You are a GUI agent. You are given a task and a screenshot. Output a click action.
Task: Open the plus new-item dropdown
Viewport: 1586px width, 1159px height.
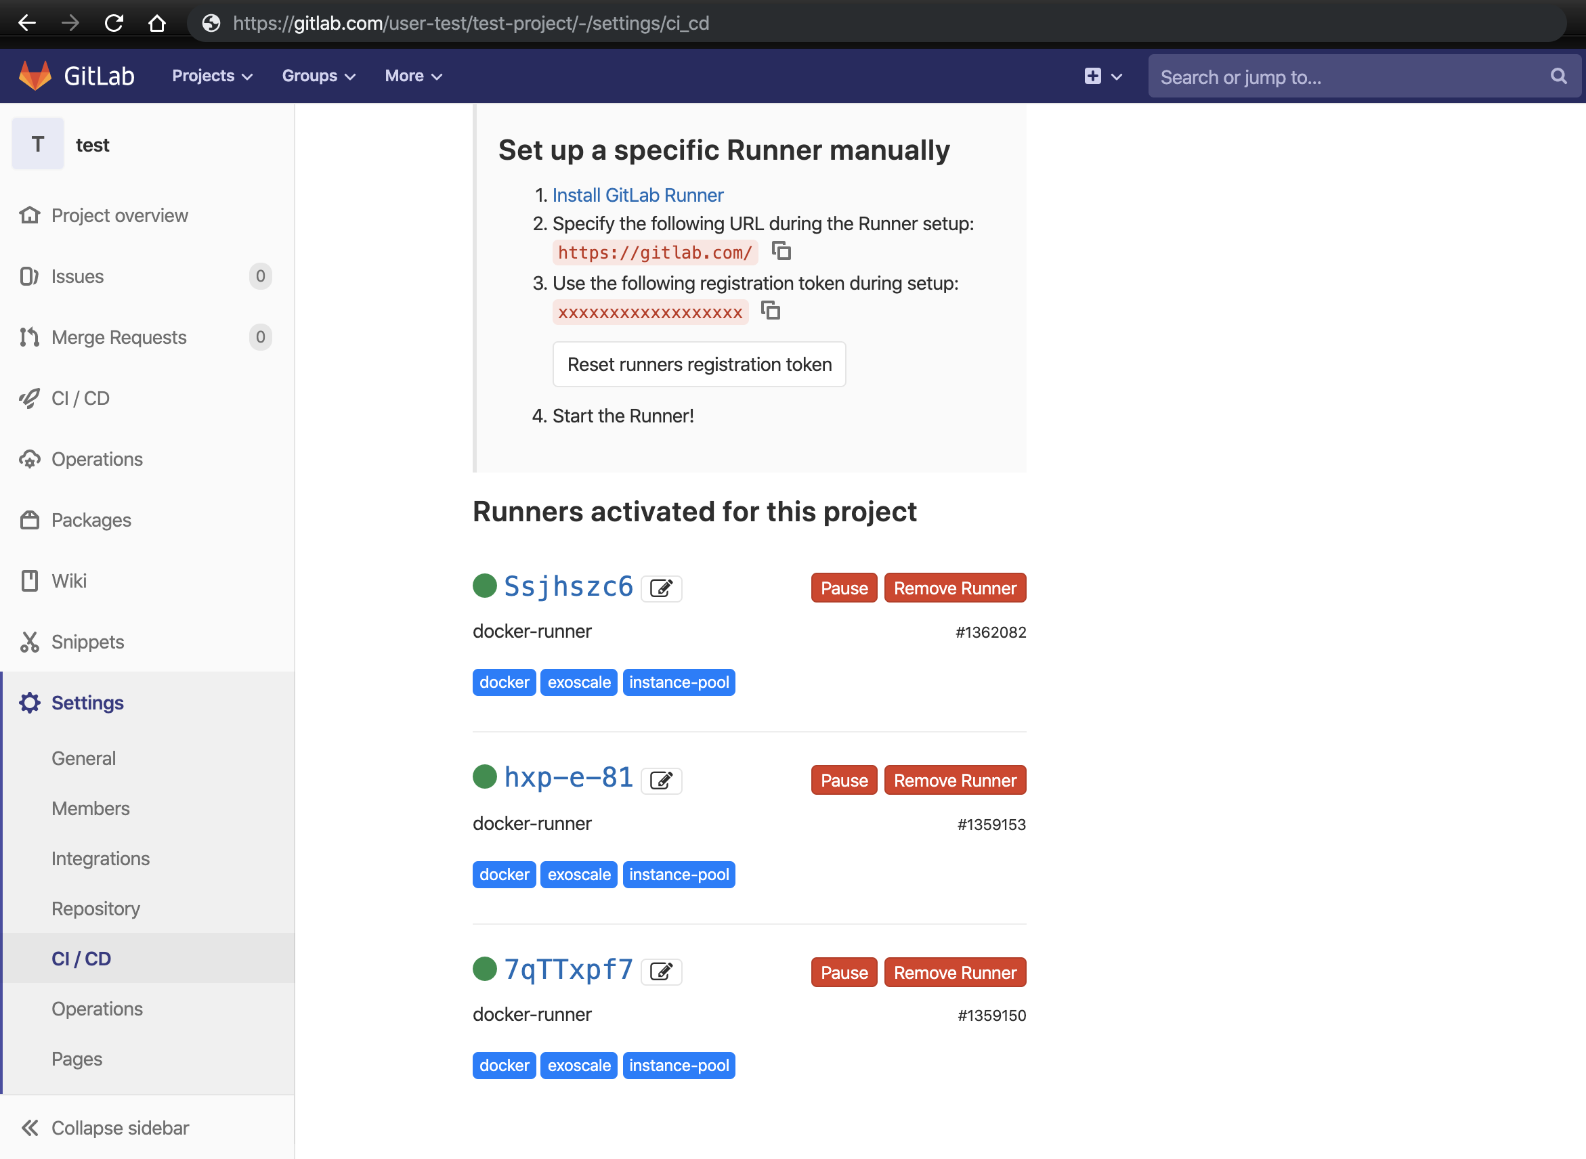coord(1102,76)
